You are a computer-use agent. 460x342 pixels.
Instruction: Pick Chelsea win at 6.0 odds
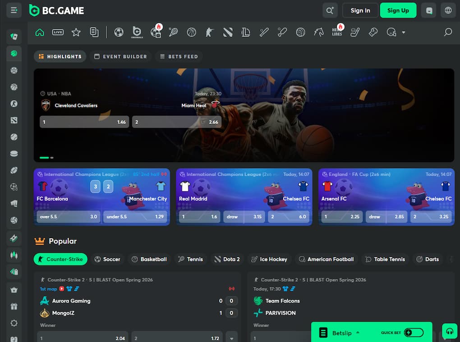click(289, 217)
